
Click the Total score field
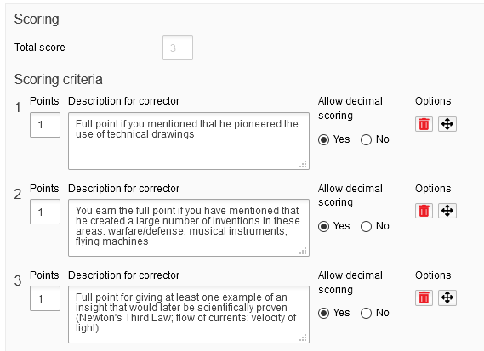click(178, 48)
